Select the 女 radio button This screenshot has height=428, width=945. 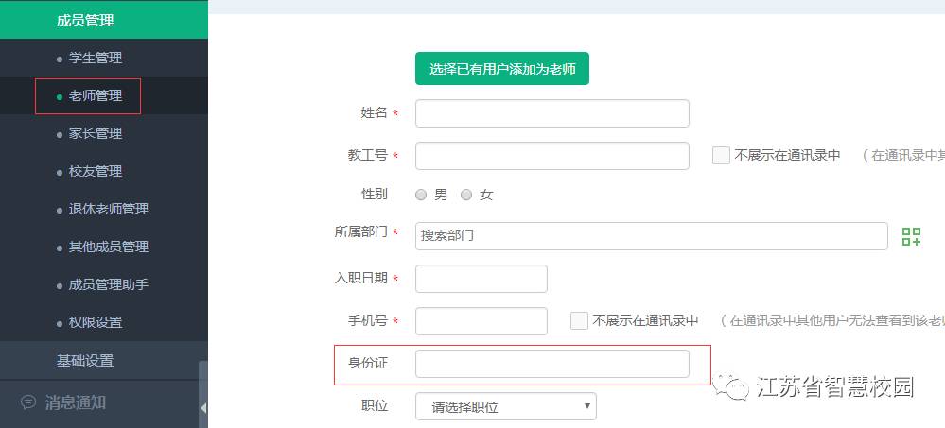[465, 195]
